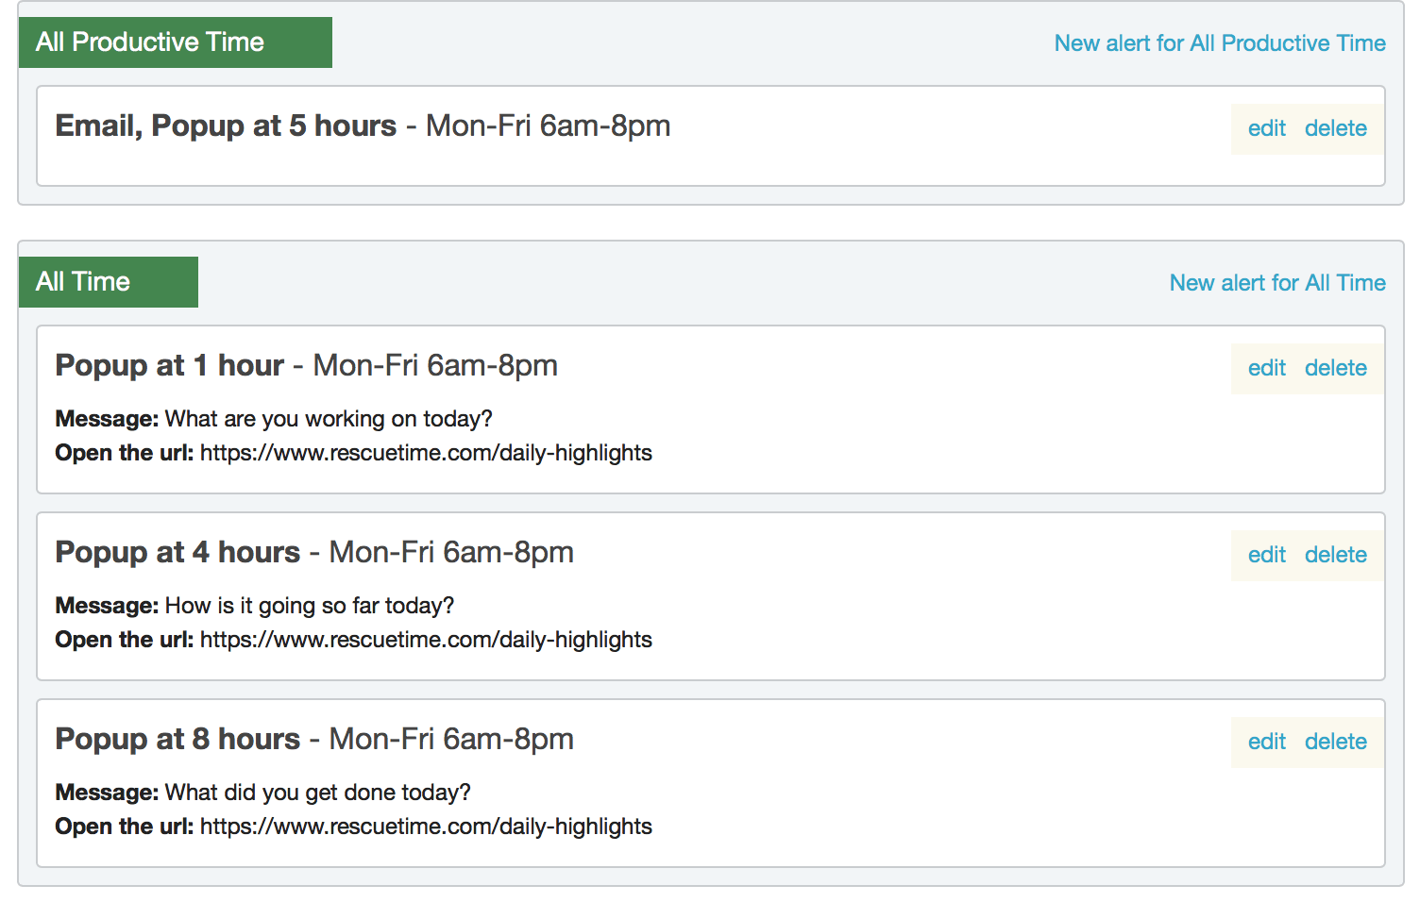
Task: Click the 'Email, Popup at 5 hours' title
Action: (x=226, y=125)
